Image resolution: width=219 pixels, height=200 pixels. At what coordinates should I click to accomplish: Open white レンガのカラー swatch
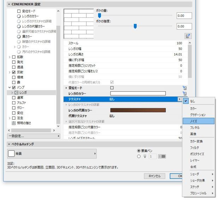pos(138,93)
